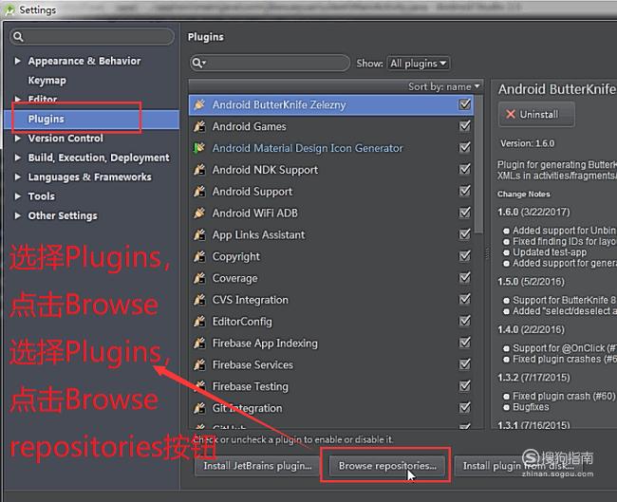
Task: Select Keymap in the settings tree
Action: 47,81
